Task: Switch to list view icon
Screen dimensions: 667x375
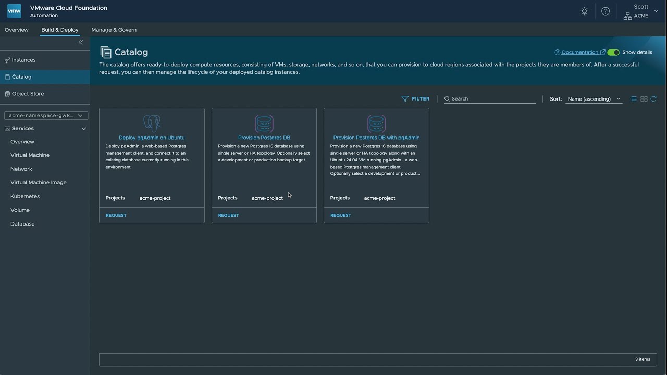Action: [x=634, y=99]
